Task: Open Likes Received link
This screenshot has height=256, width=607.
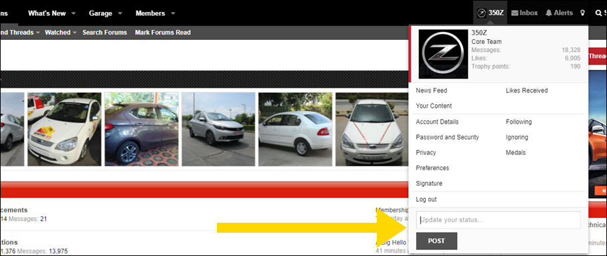Action: pyautogui.click(x=526, y=90)
